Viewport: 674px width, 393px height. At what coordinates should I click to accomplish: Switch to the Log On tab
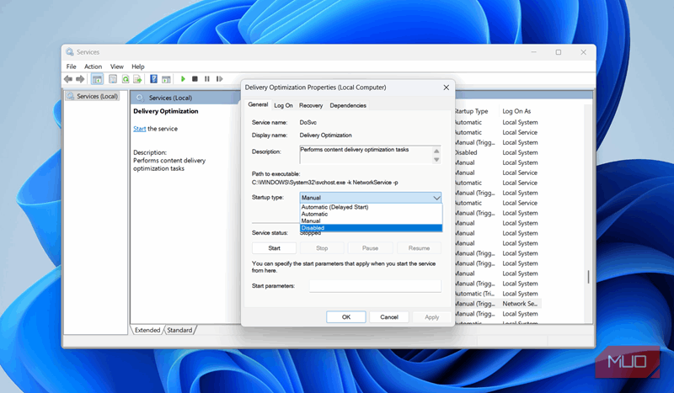tap(283, 105)
